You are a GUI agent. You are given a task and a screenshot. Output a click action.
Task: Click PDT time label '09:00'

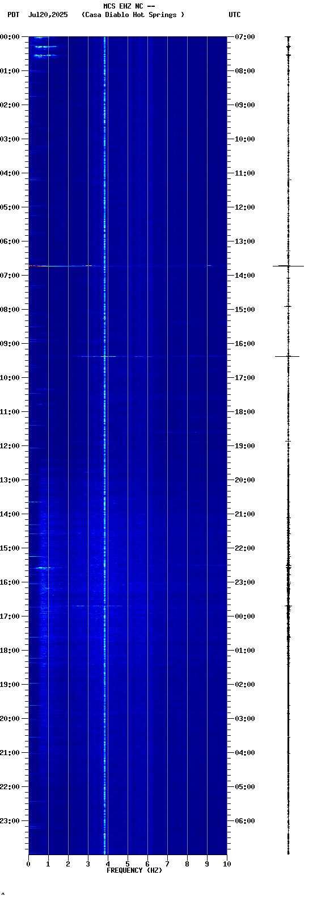10,344
